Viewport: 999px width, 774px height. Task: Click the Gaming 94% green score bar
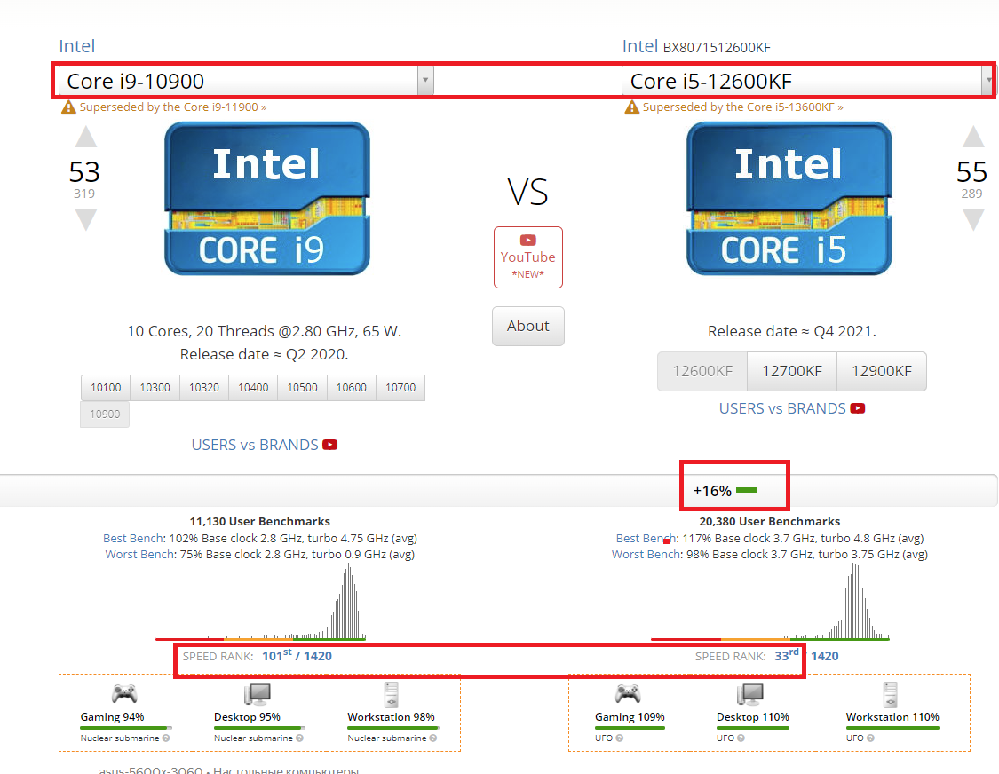tap(125, 728)
